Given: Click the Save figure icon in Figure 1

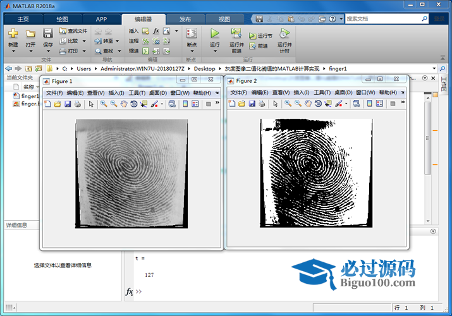Looking at the screenshot, I should point(68,104).
